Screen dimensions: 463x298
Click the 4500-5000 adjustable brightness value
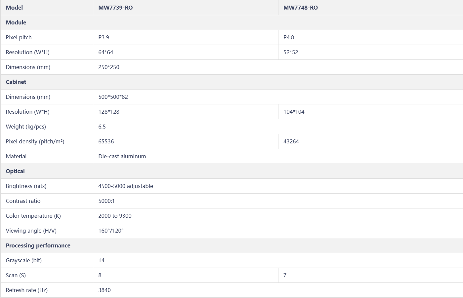[125, 186]
